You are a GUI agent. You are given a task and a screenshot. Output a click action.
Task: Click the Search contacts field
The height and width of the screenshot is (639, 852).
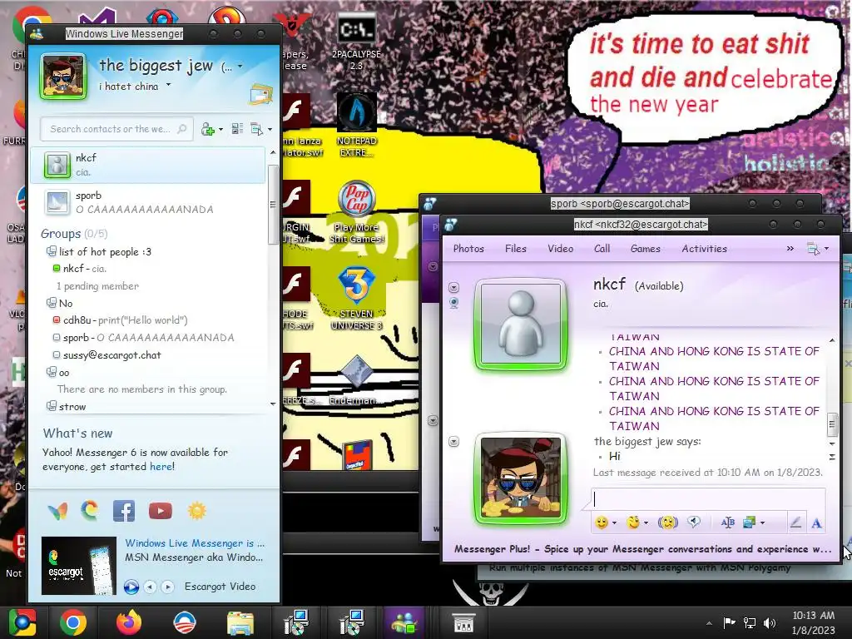point(116,129)
